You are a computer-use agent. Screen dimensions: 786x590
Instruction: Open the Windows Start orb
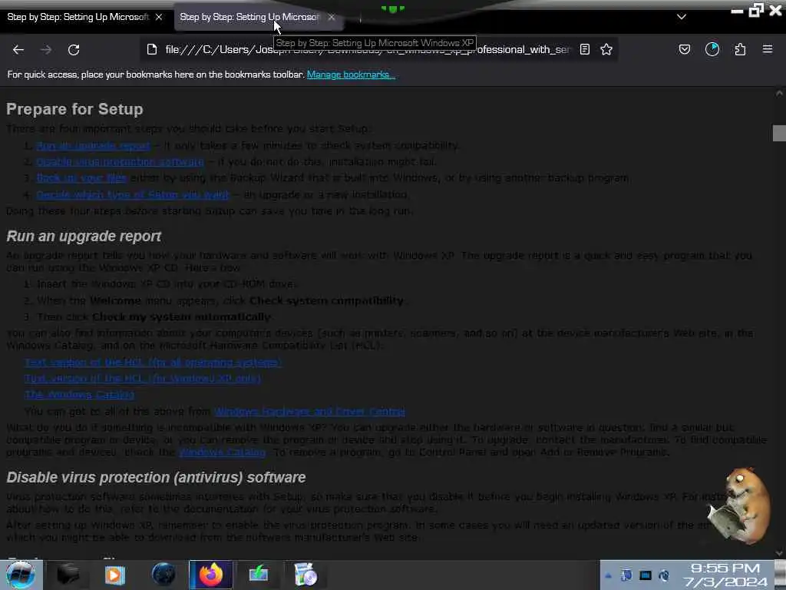[x=21, y=575]
